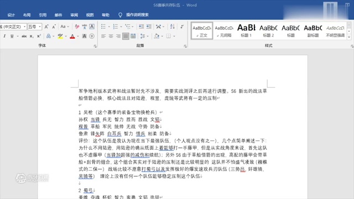Apply yellow text highlight color
354x199 pixels.
(60, 36)
